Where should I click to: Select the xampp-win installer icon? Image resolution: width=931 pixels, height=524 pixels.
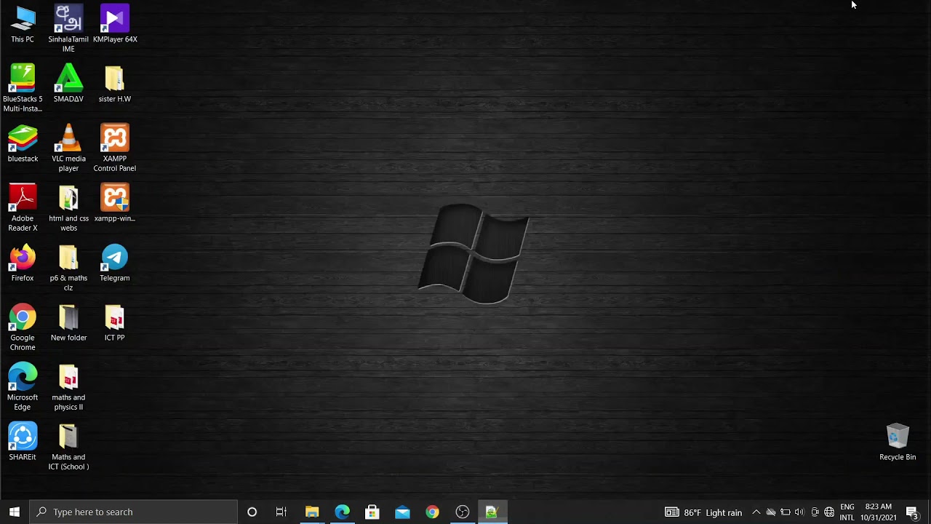coord(115,204)
